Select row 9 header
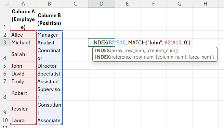Image resolution: width=224 pixels, height=128 pixels. 5,109
